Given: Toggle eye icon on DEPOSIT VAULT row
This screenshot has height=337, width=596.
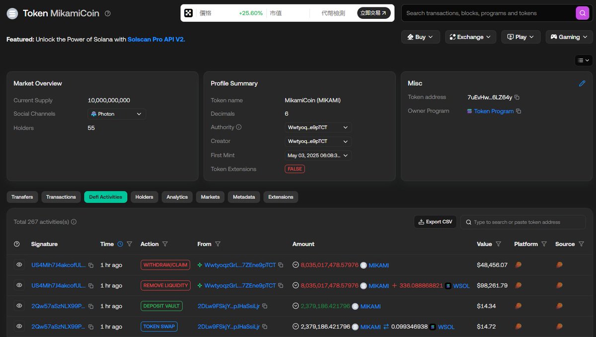Looking at the screenshot, I should (x=19, y=306).
